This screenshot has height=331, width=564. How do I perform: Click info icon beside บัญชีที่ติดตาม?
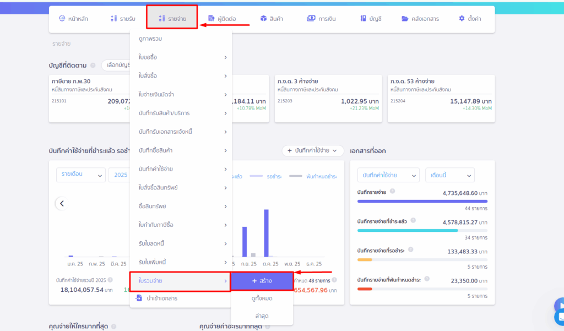tap(93, 65)
